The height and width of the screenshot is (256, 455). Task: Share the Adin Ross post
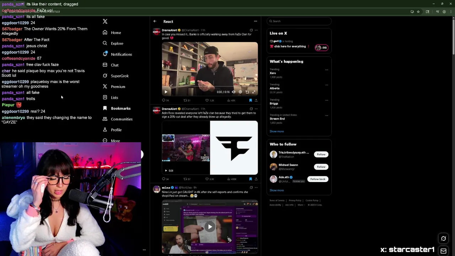tap(256, 179)
